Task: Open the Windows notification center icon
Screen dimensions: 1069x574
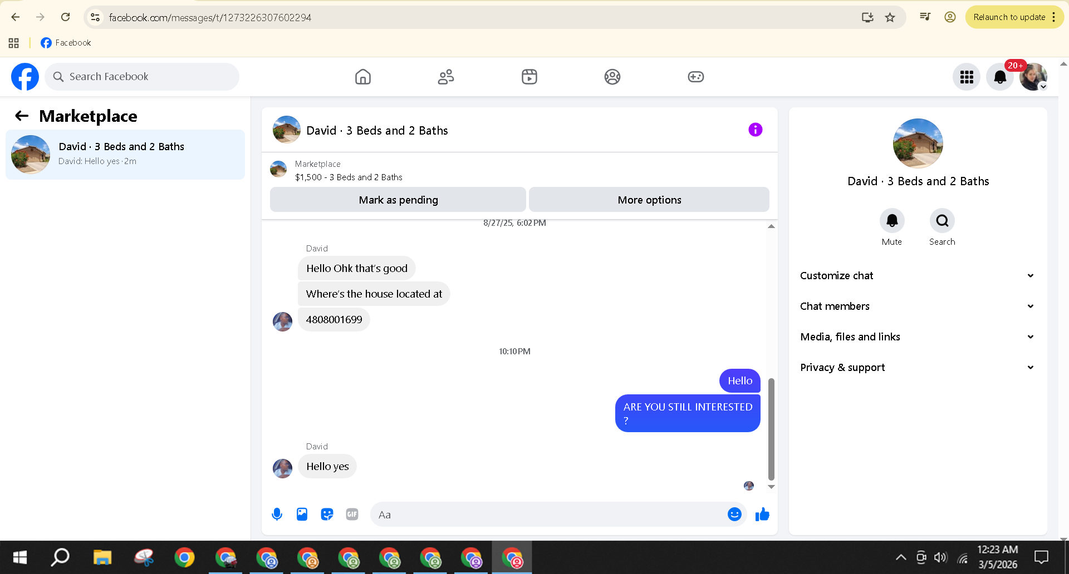Action: click(x=1041, y=557)
